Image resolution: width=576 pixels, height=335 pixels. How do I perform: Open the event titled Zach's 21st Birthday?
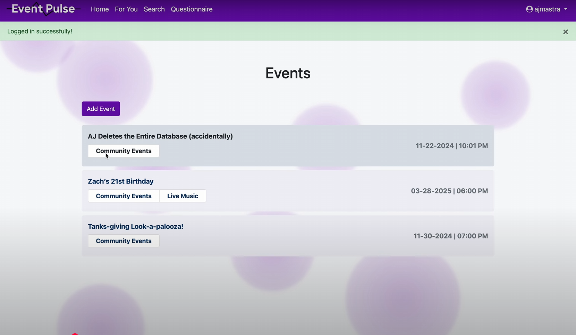pyautogui.click(x=121, y=181)
